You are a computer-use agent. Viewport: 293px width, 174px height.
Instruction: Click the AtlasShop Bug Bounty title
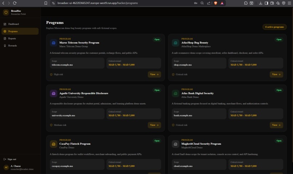(195, 43)
